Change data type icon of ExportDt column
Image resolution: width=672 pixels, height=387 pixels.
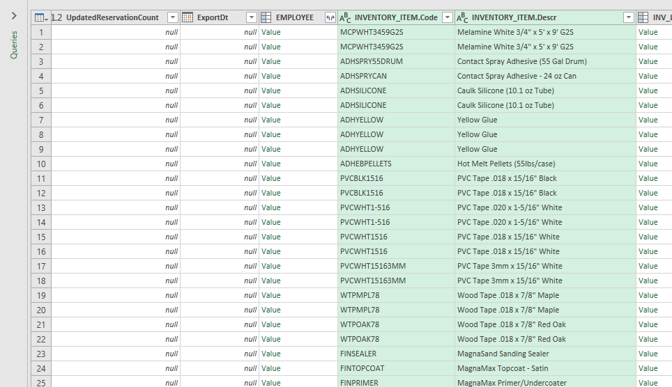[x=187, y=17]
